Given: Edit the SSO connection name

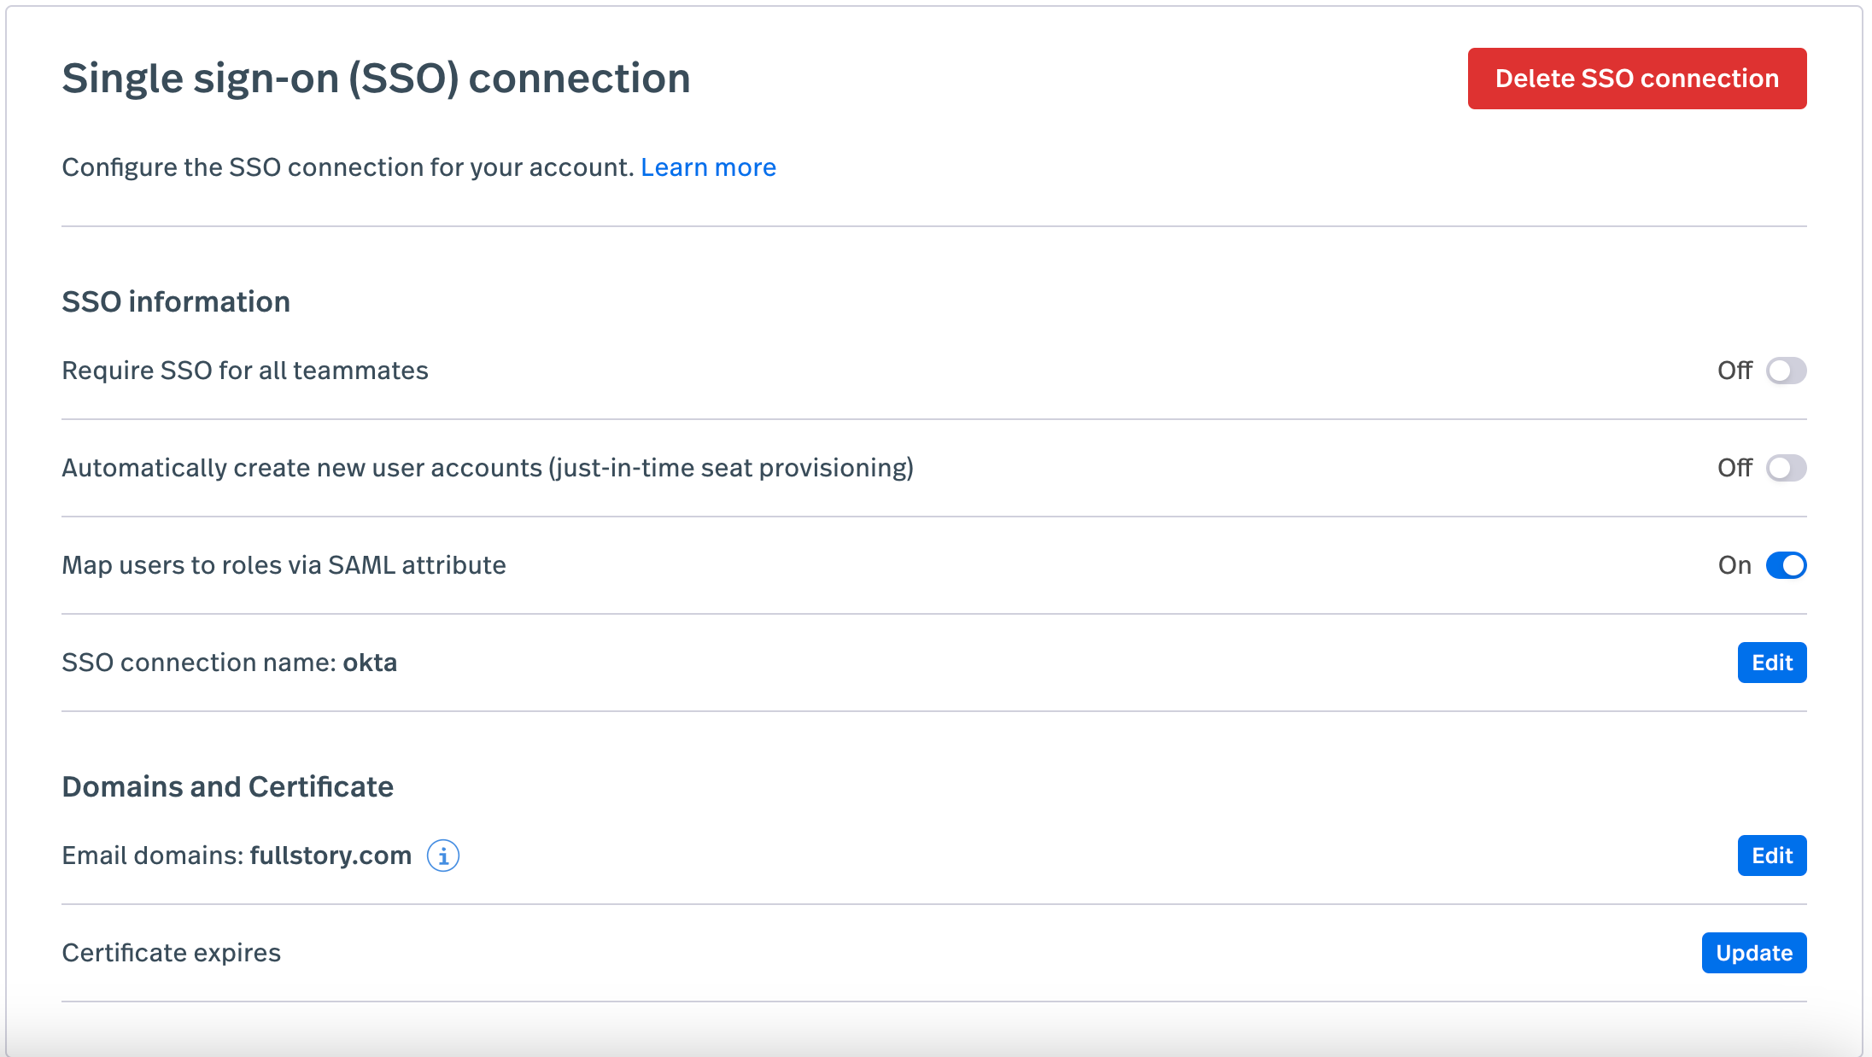Looking at the screenshot, I should pos(1771,662).
